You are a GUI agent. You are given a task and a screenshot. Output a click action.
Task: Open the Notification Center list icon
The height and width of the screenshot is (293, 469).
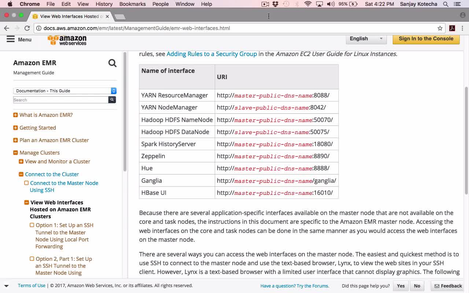click(457, 4)
